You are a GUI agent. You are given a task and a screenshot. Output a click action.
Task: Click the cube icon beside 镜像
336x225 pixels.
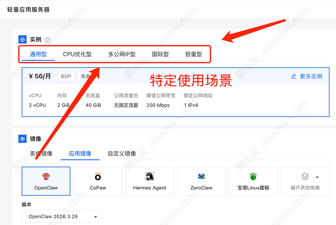click(22, 139)
